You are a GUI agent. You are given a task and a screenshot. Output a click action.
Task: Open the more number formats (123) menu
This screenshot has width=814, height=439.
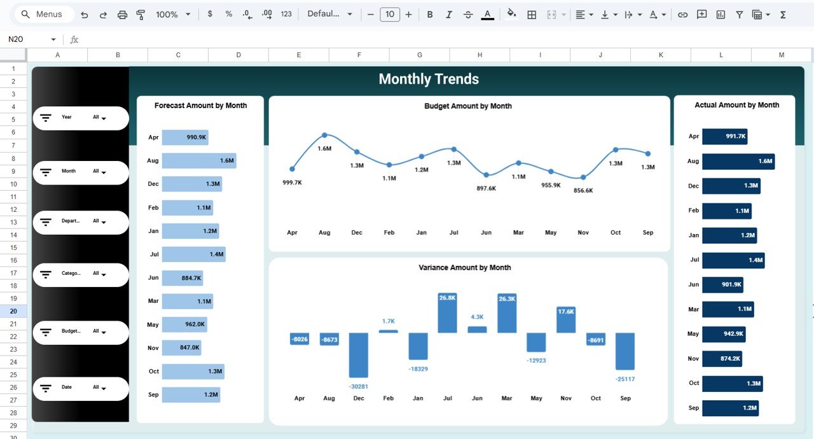[286, 14]
